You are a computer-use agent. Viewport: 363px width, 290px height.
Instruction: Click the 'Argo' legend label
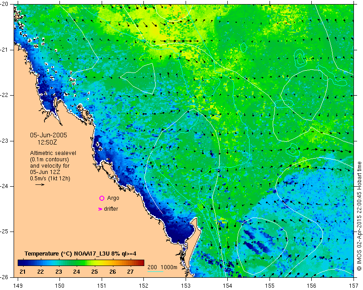[x=113, y=198]
